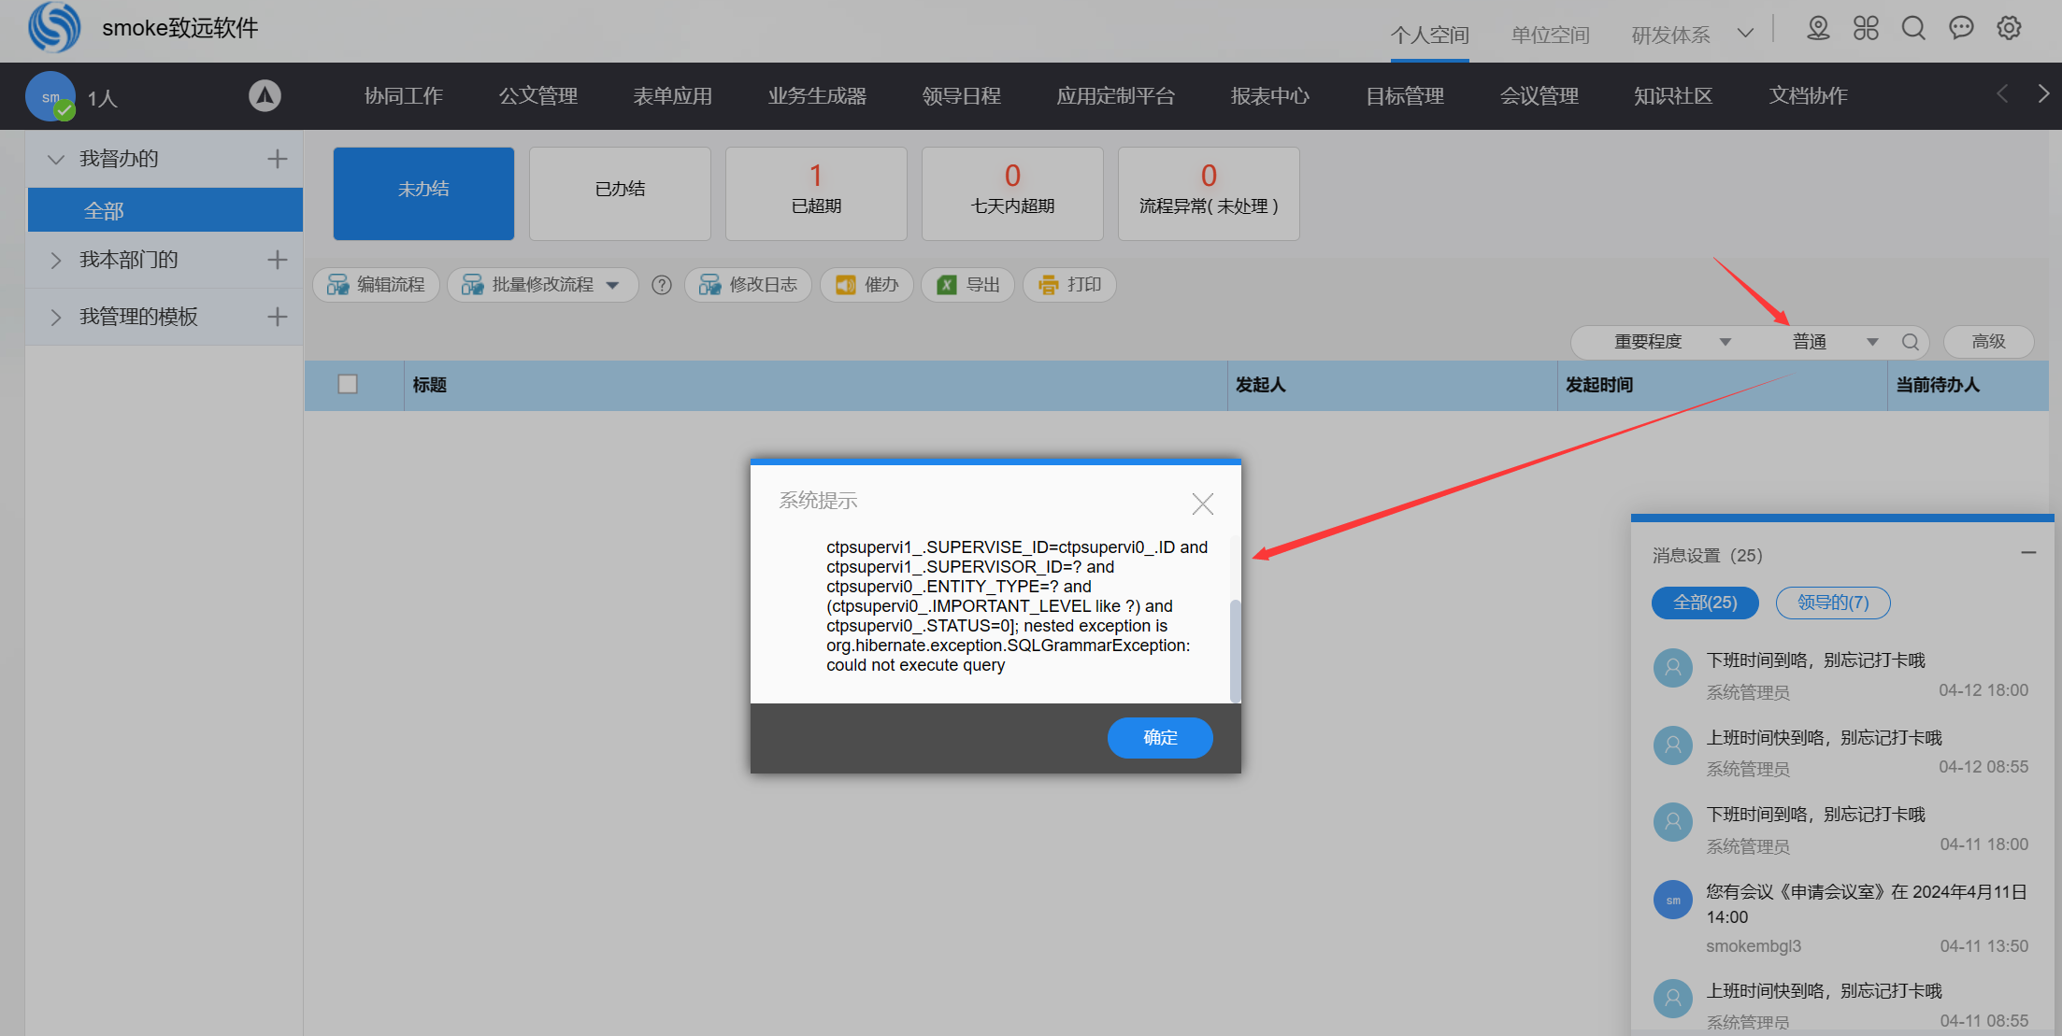Open the 公文管理 menu
The height and width of the screenshot is (1036, 2062).
537,95
